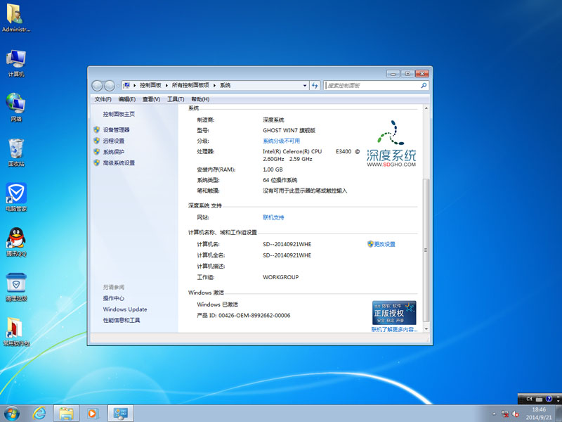The height and width of the screenshot is (422, 562).
Task: Open the 常用软件包 desktop shortcut
Action: click(15, 332)
